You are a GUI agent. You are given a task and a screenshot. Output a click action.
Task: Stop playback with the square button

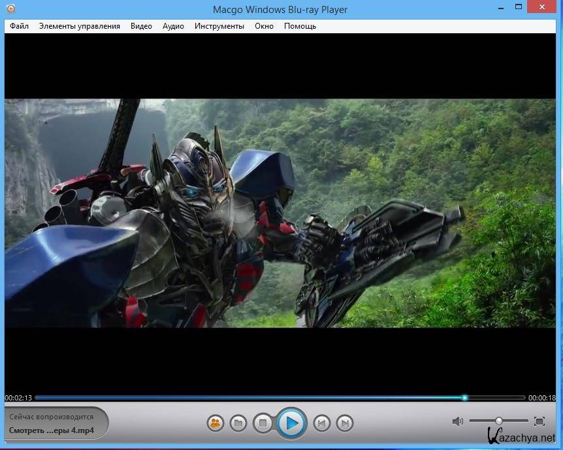pyautogui.click(x=263, y=423)
